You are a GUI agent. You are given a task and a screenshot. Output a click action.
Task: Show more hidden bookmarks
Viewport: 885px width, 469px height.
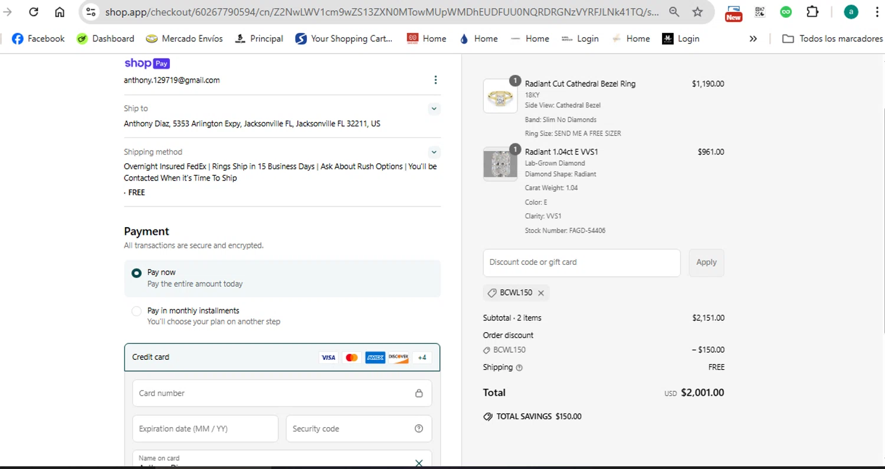tap(753, 38)
